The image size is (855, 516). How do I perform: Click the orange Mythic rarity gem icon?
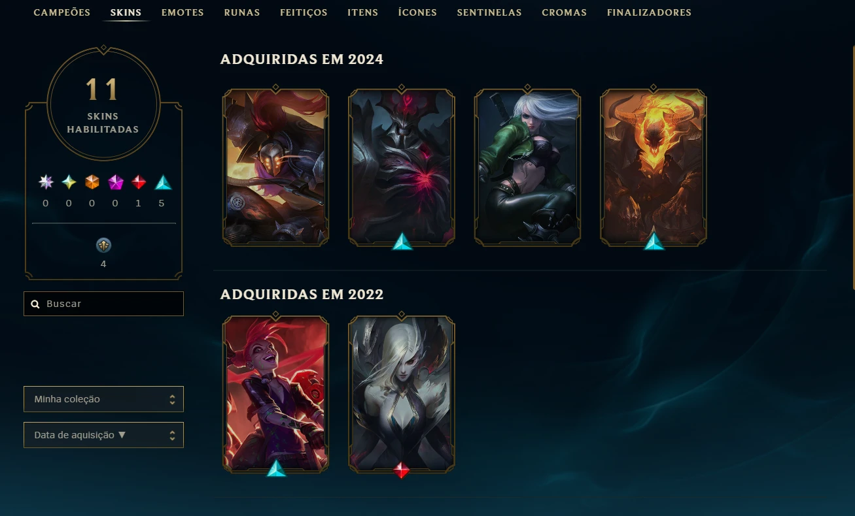click(x=92, y=182)
